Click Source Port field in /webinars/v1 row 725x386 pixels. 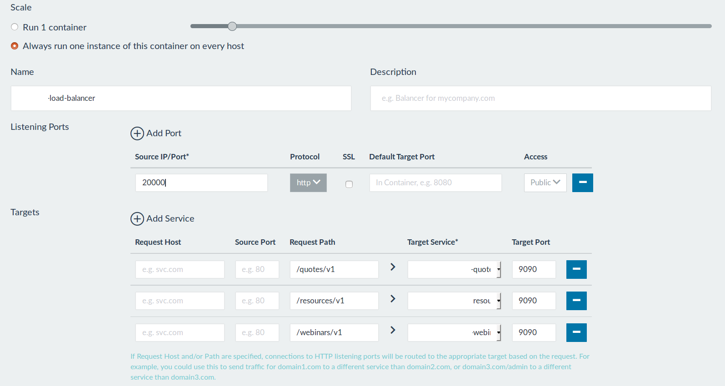257,332
